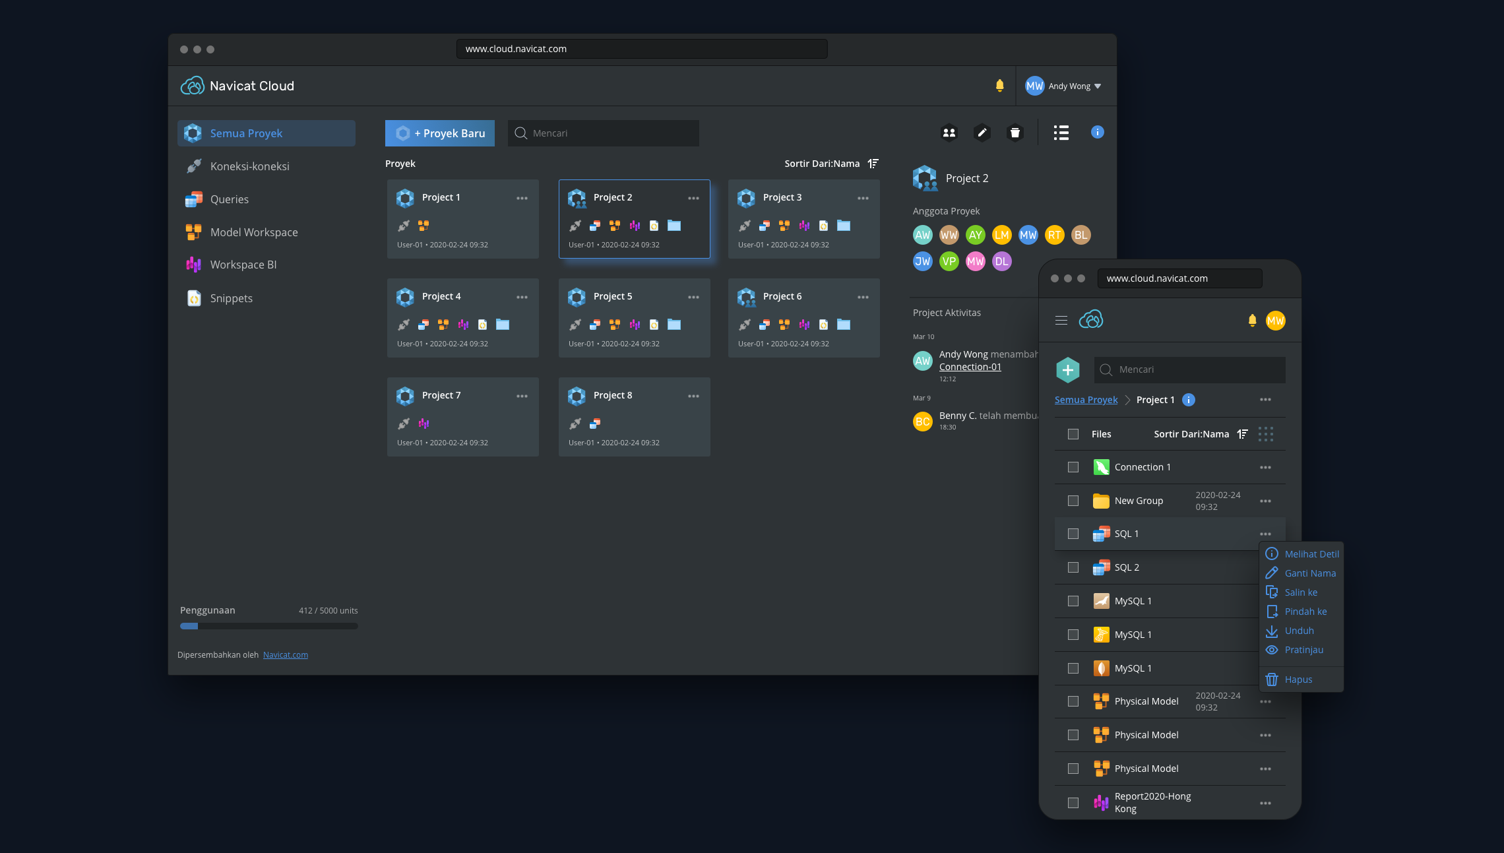Click the AW member avatar in Anggota Proyek
1504x853 pixels.
point(923,235)
